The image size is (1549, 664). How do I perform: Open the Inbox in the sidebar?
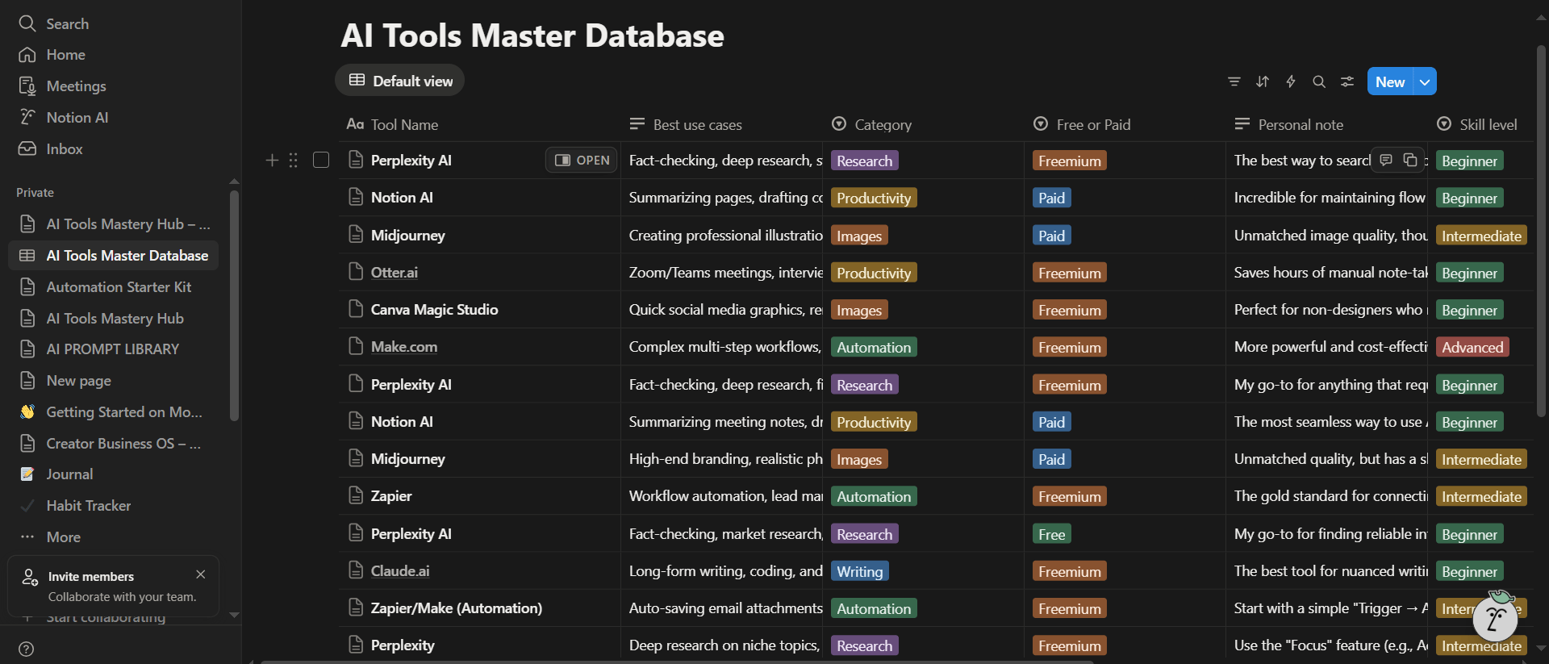[x=113, y=149]
